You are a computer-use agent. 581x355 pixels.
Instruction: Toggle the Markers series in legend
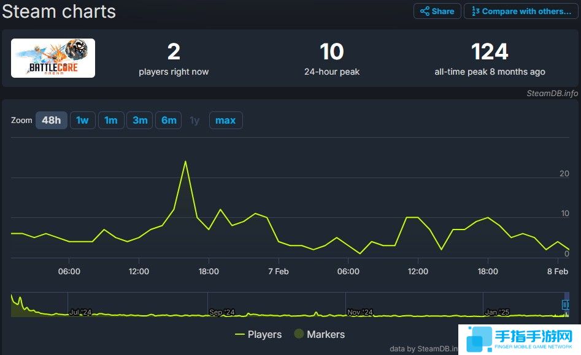(x=319, y=334)
